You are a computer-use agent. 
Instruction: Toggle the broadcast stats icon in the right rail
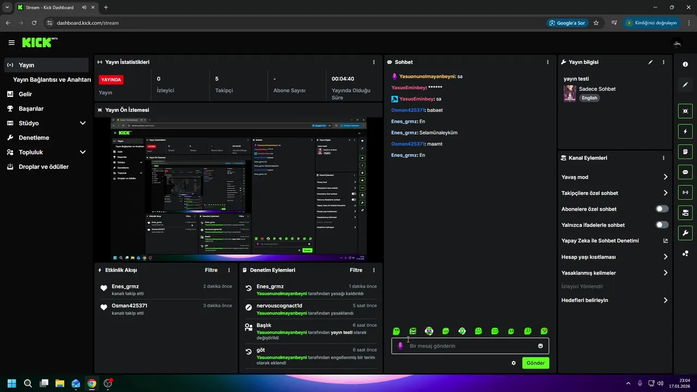pos(685,192)
